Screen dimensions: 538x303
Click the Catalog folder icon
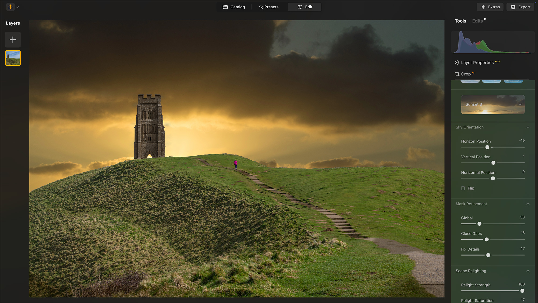coord(225,7)
